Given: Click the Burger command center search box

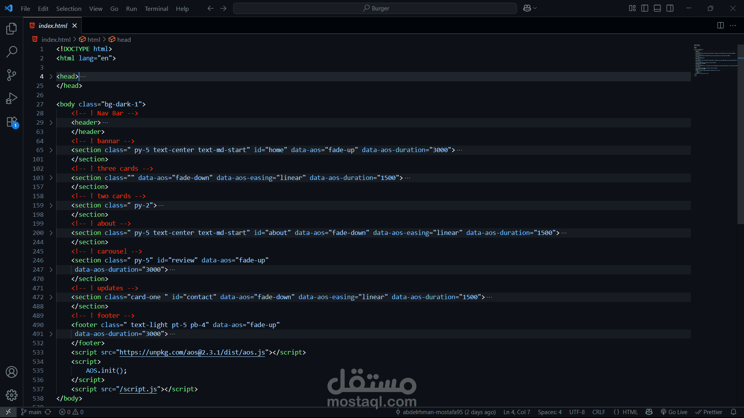Looking at the screenshot, I should click(x=375, y=8).
